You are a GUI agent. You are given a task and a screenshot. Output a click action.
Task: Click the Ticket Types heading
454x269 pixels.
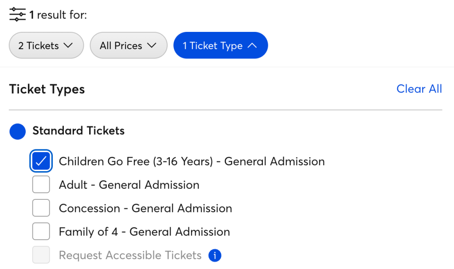coord(47,90)
